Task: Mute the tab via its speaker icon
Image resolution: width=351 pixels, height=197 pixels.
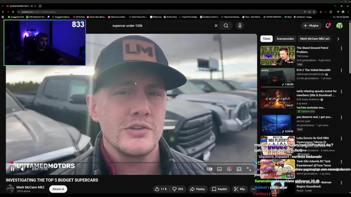Action: click(32, 6)
